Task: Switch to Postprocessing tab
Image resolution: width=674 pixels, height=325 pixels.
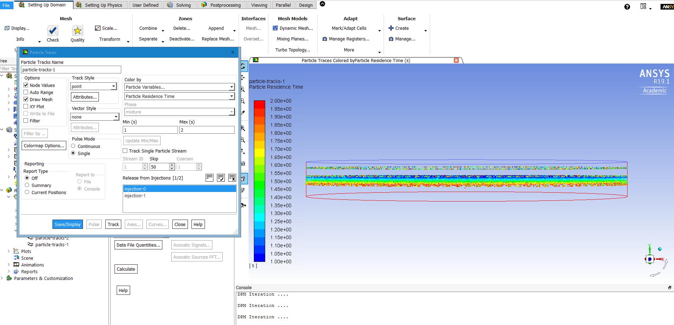Action: click(221, 5)
